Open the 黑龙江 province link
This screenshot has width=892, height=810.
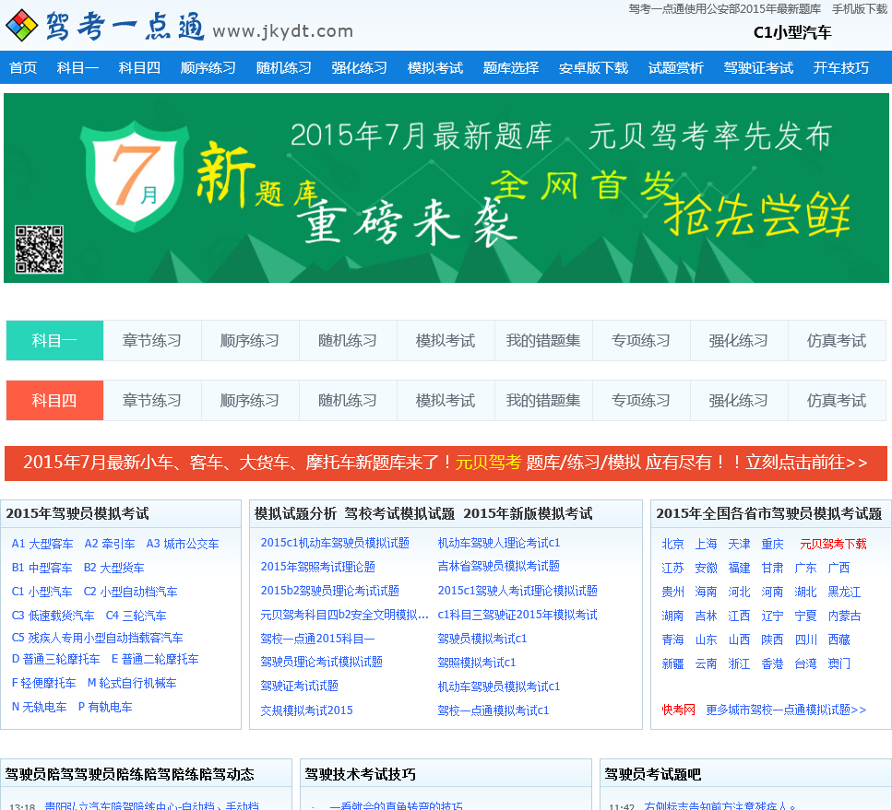pos(844,592)
